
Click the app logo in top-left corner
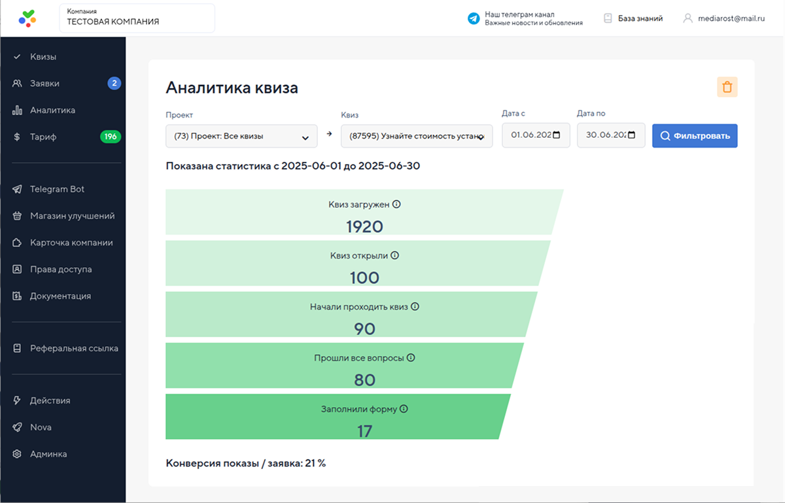pos(27,18)
